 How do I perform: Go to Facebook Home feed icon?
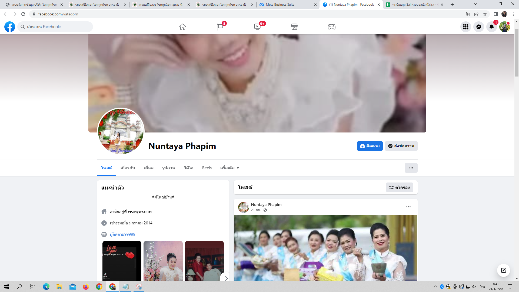[183, 27]
